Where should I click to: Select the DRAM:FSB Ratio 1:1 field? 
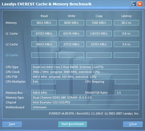(127, 93)
